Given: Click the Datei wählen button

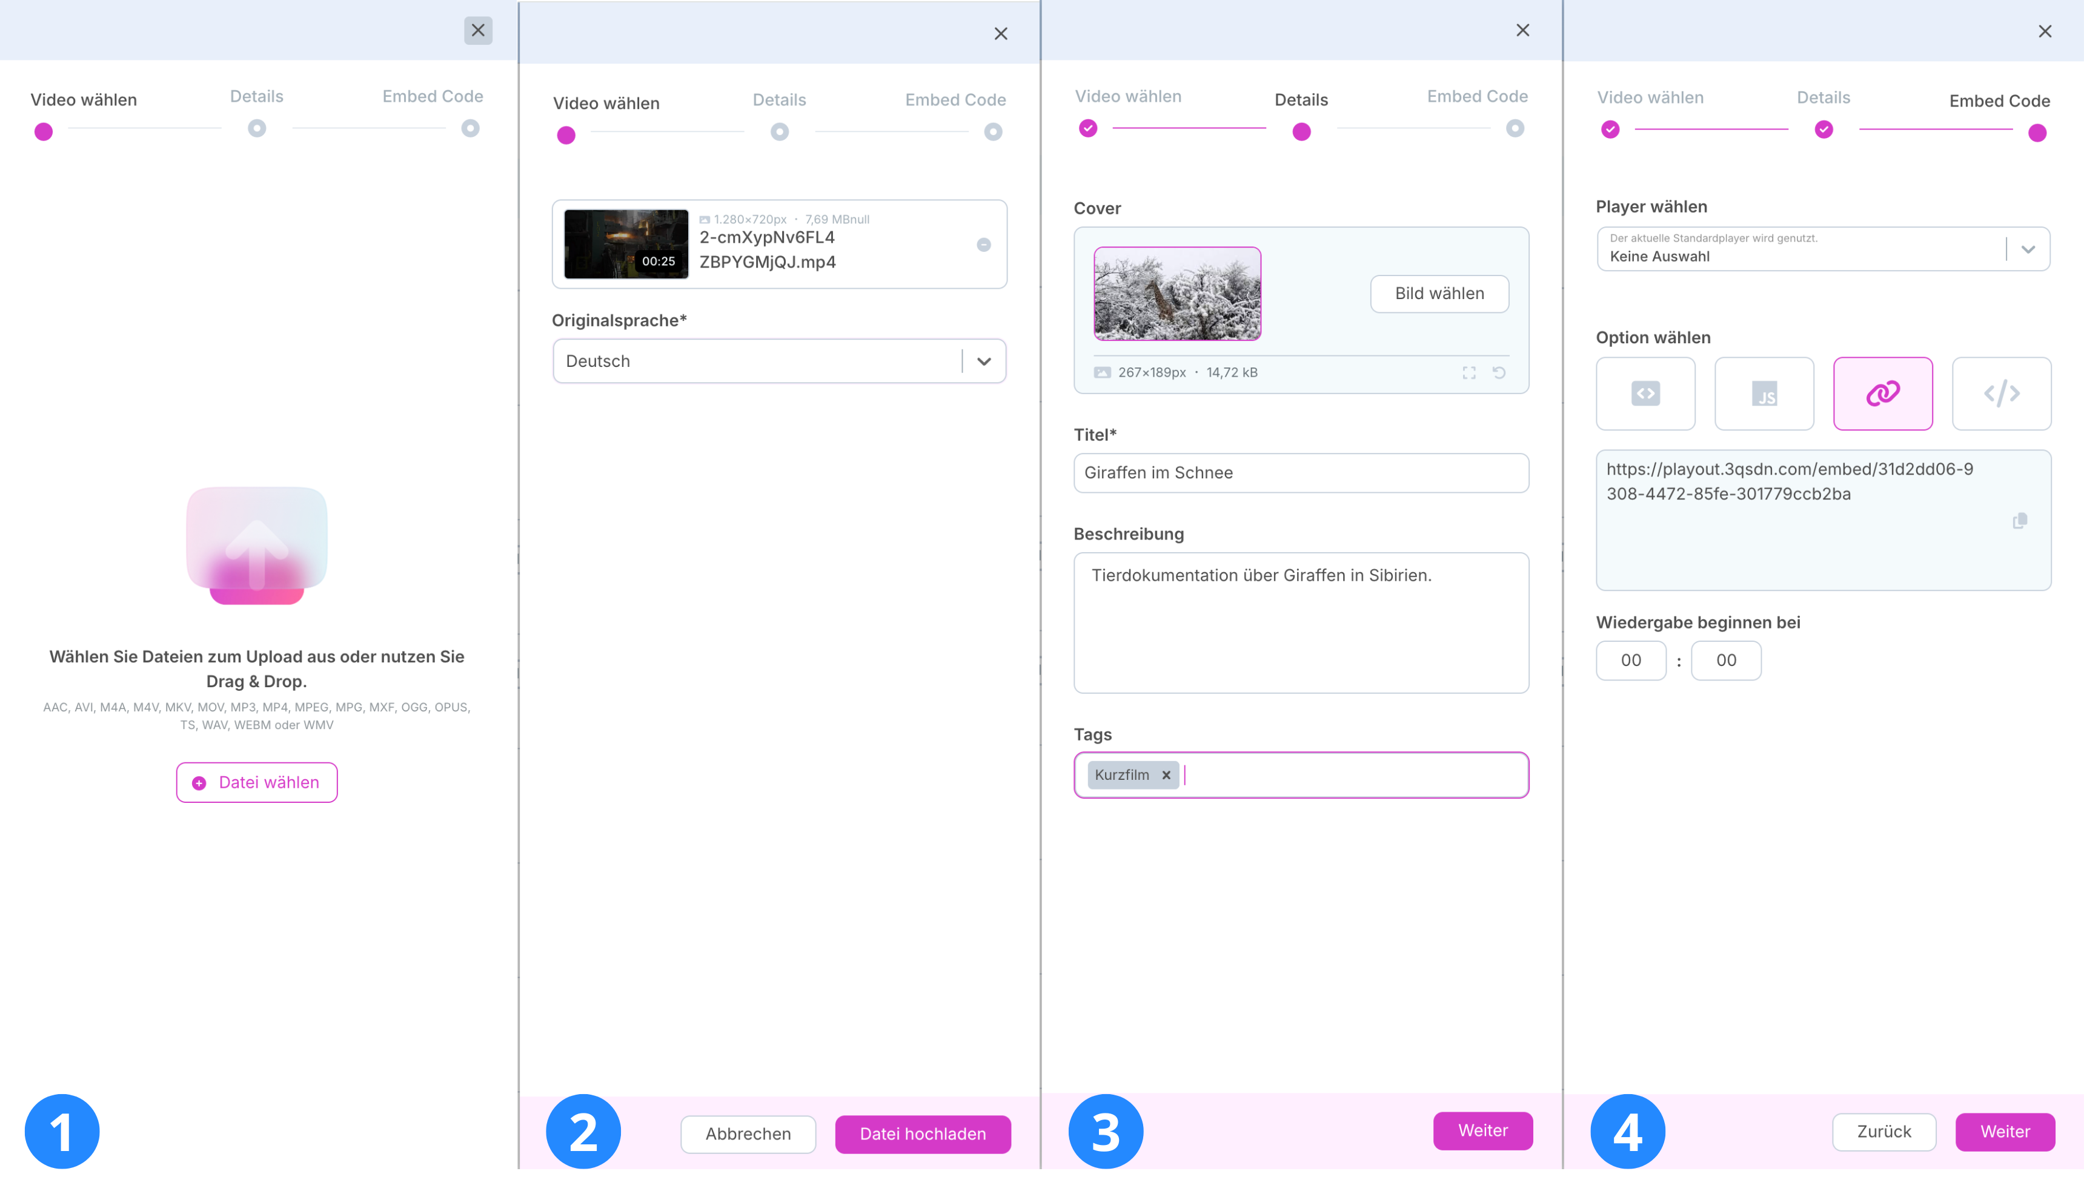Looking at the screenshot, I should [x=257, y=782].
